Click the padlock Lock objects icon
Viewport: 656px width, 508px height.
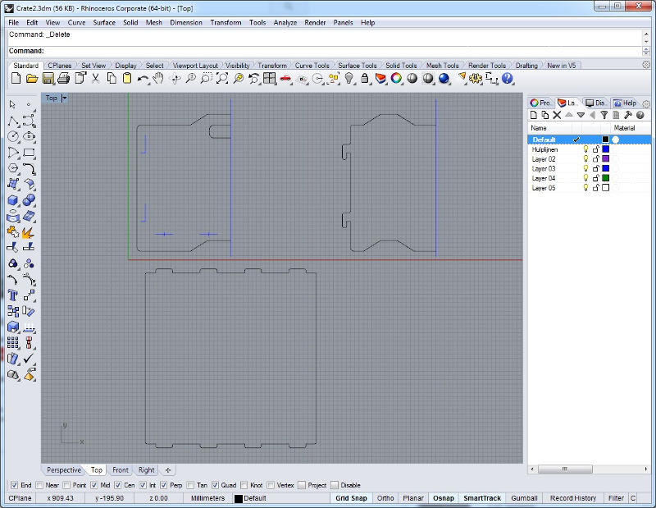click(365, 78)
